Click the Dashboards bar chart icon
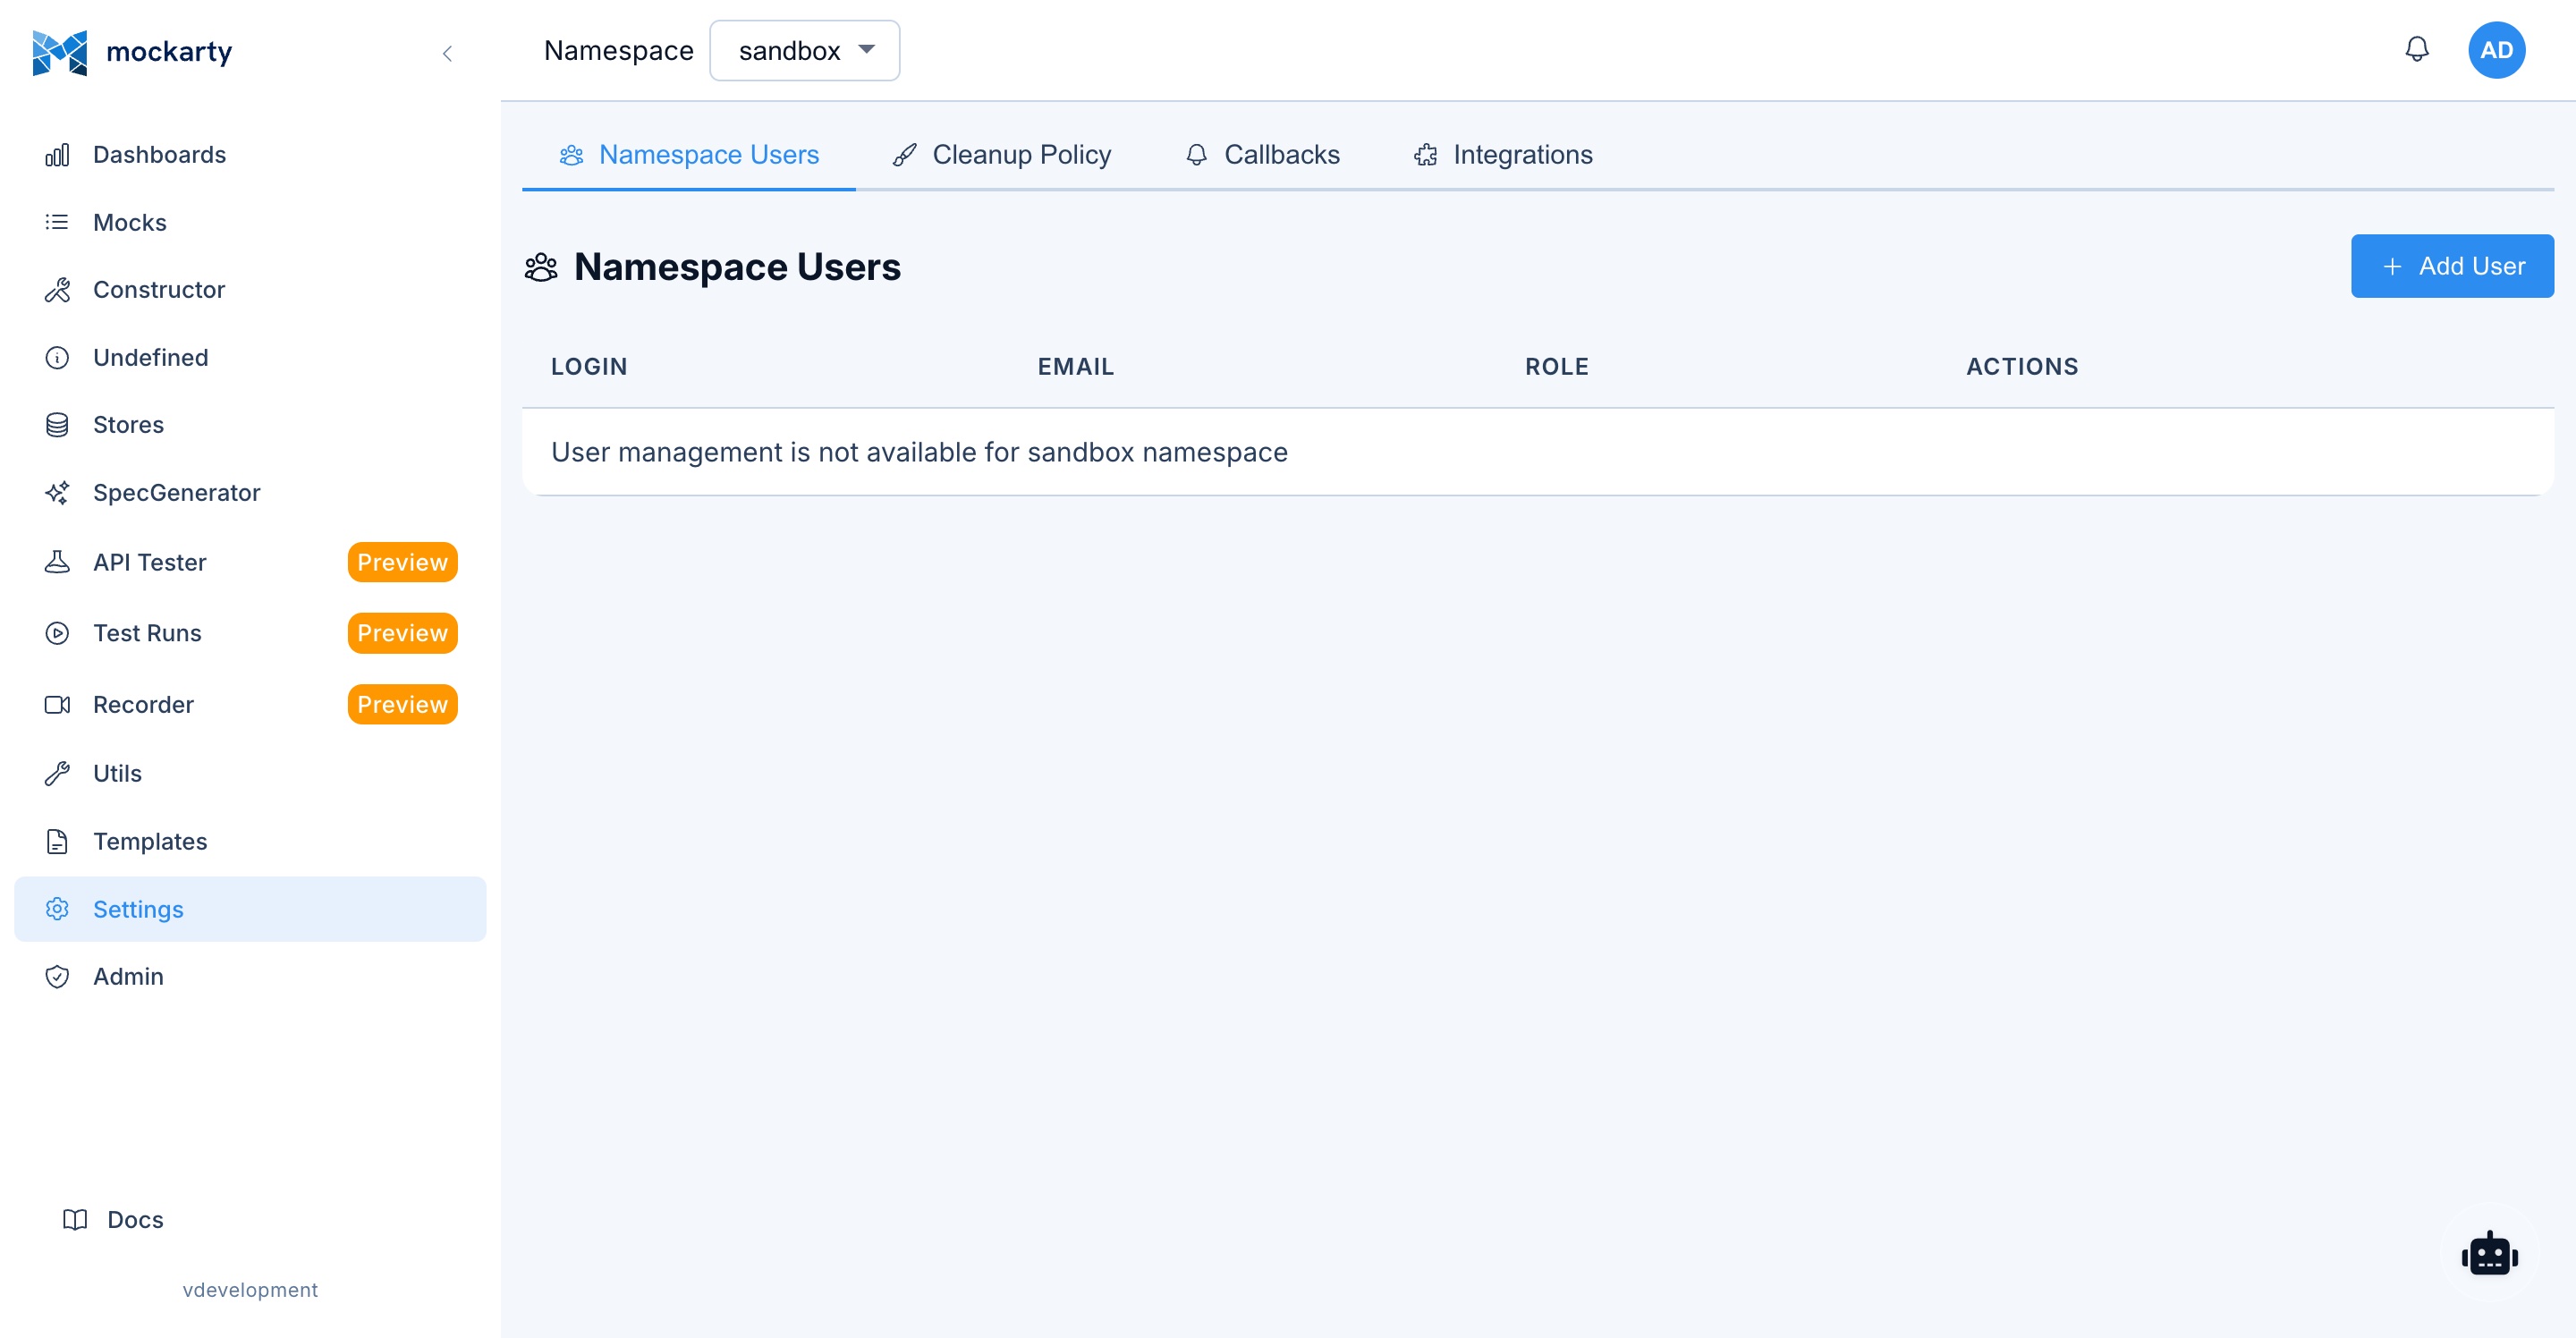This screenshot has height=1338, width=2576. (x=57, y=155)
